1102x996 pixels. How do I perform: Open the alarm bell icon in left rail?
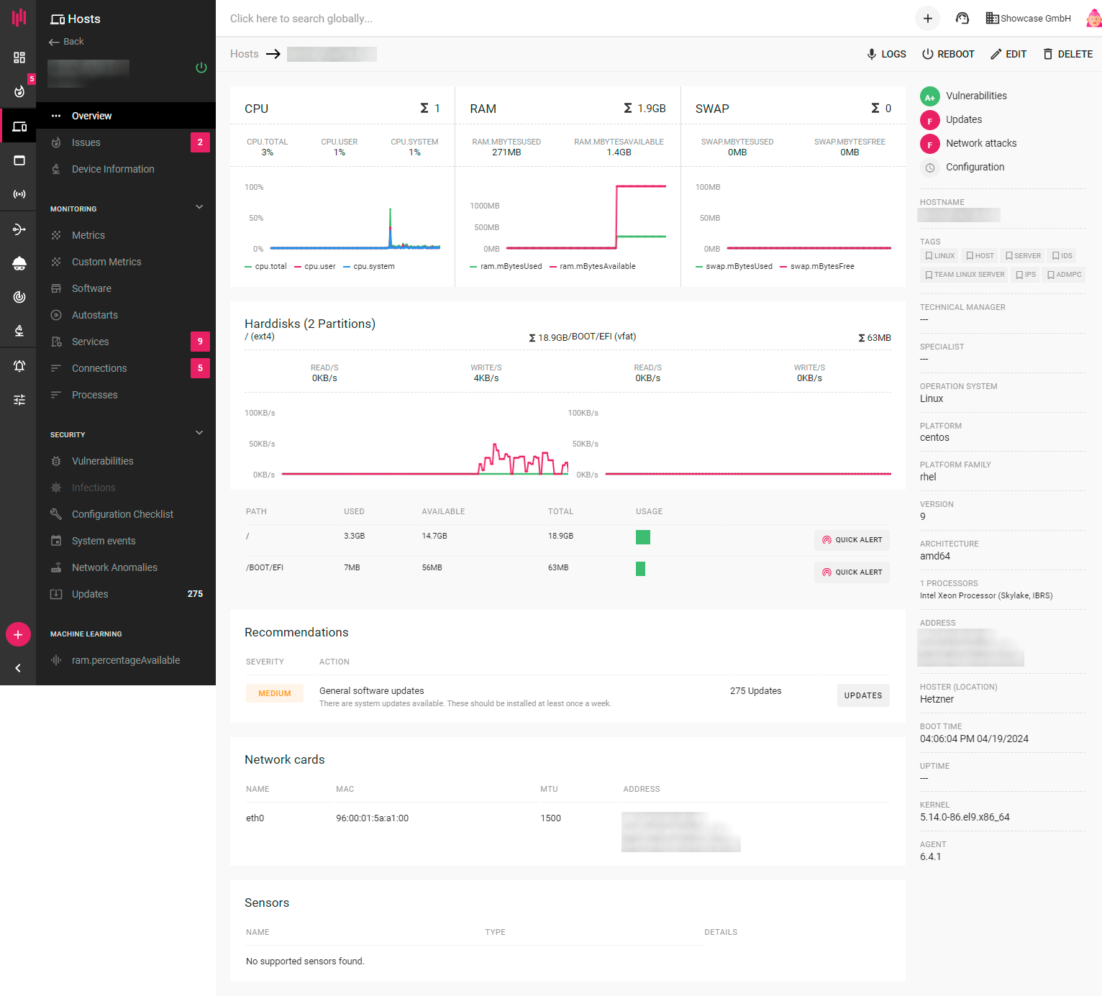(19, 366)
